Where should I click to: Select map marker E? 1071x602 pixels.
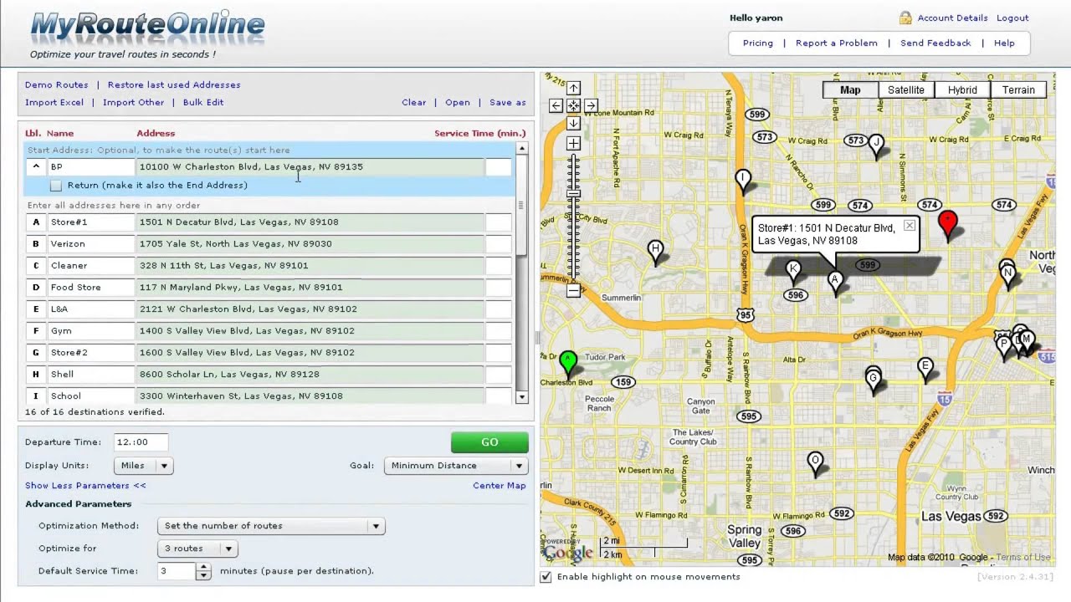click(x=925, y=369)
